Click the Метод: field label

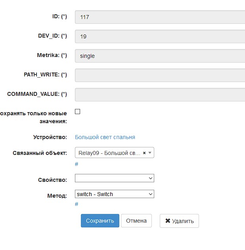pos(57,195)
